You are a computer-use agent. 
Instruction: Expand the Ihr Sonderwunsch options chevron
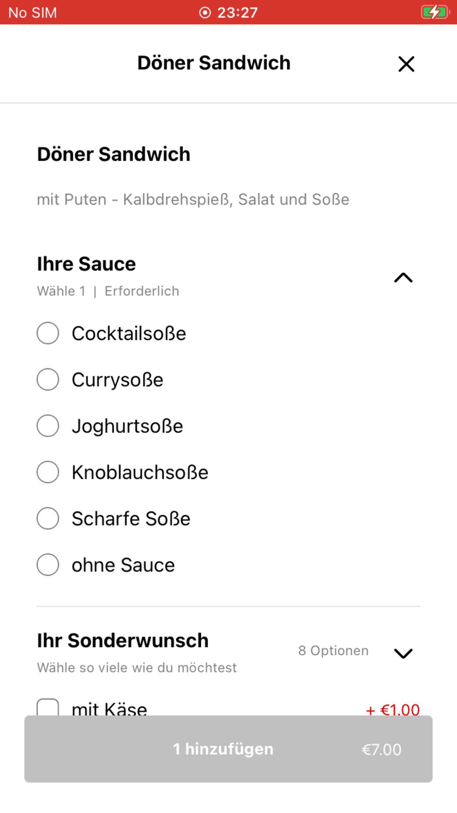[x=403, y=654]
